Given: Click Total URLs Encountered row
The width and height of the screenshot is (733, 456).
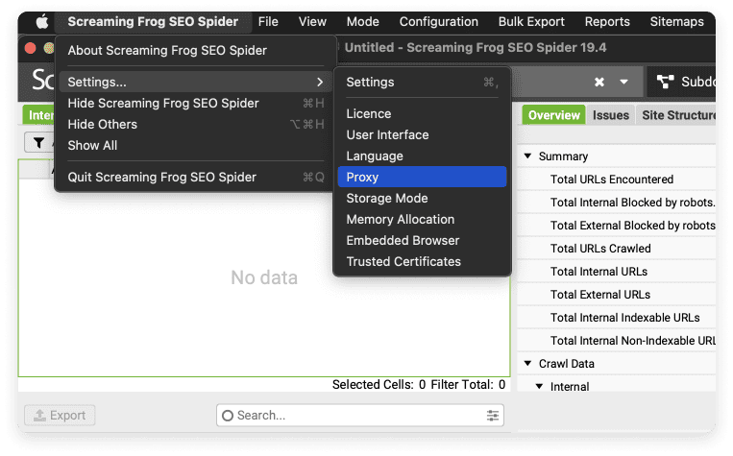Looking at the screenshot, I should pos(616,180).
